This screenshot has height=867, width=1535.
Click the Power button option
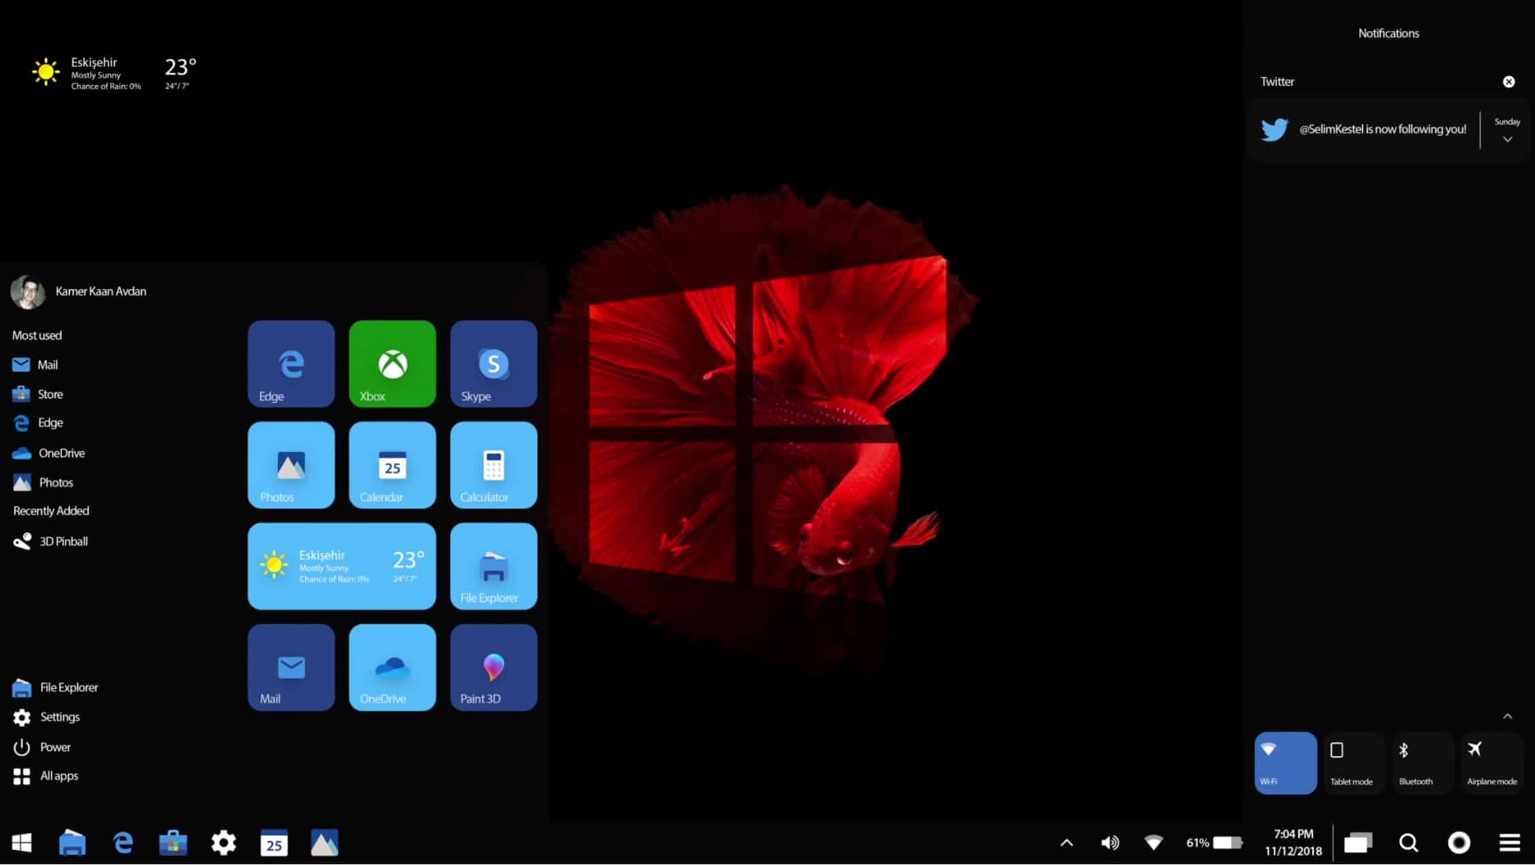click(54, 745)
